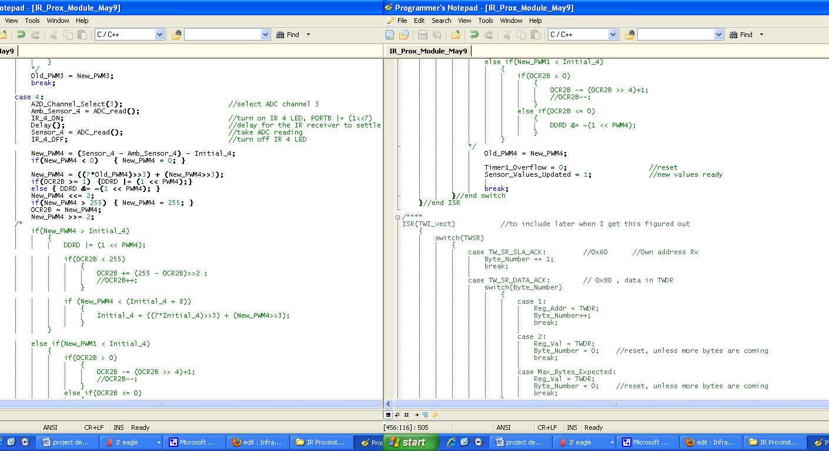Image resolution: width=829 pixels, height=451 pixels.
Task: Expand the Find button dropdown arrow
Action: (761, 34)
